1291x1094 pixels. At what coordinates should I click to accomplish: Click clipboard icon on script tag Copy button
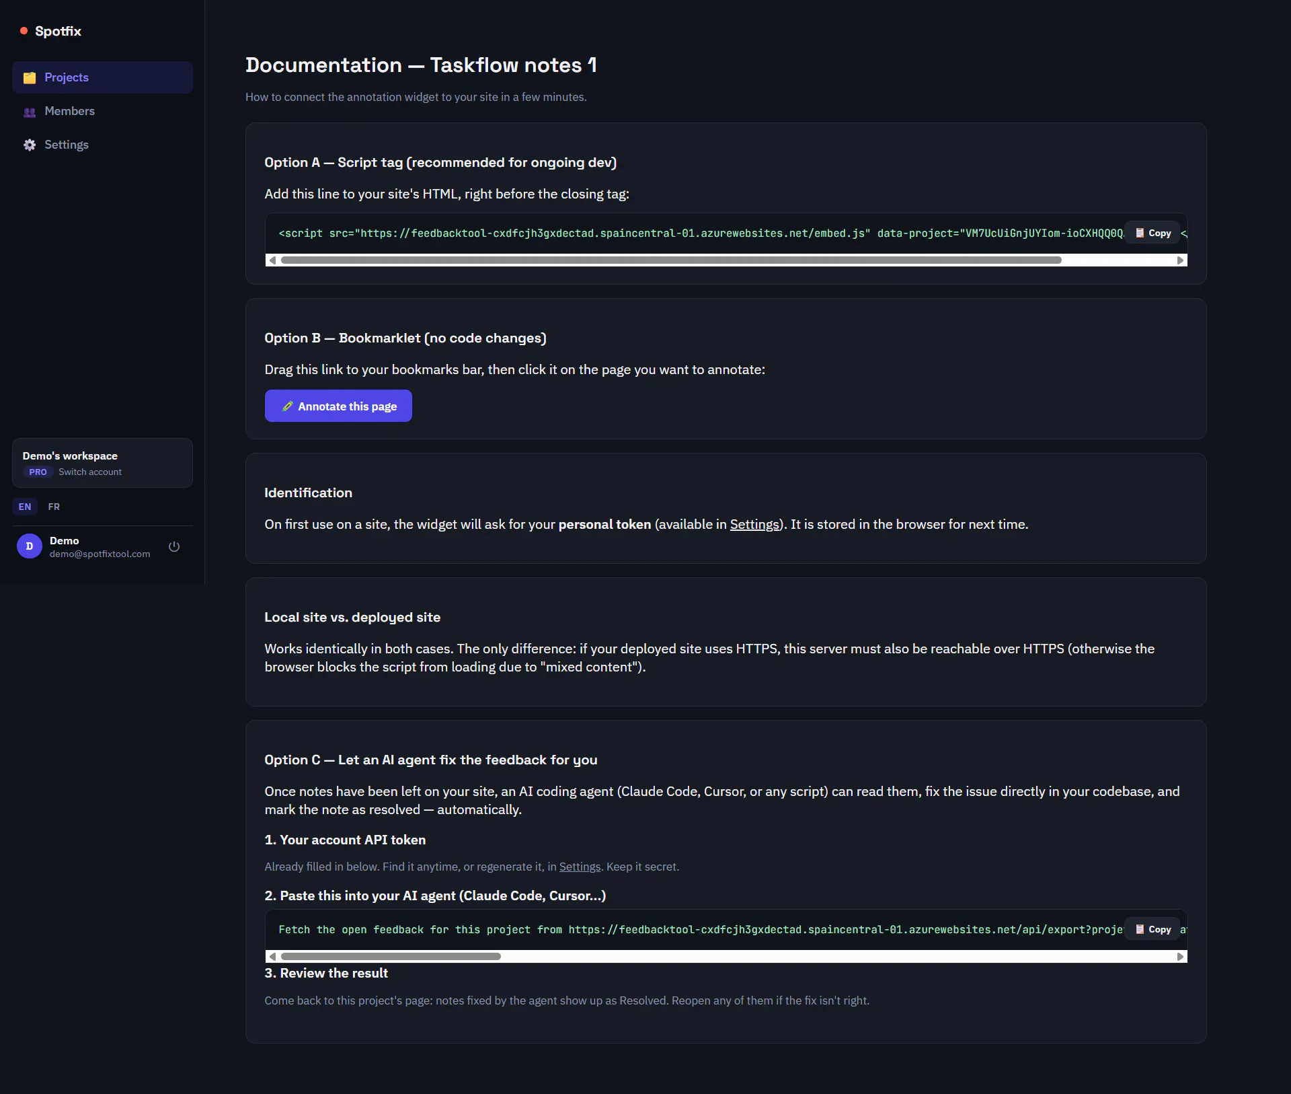(1140, 233)
